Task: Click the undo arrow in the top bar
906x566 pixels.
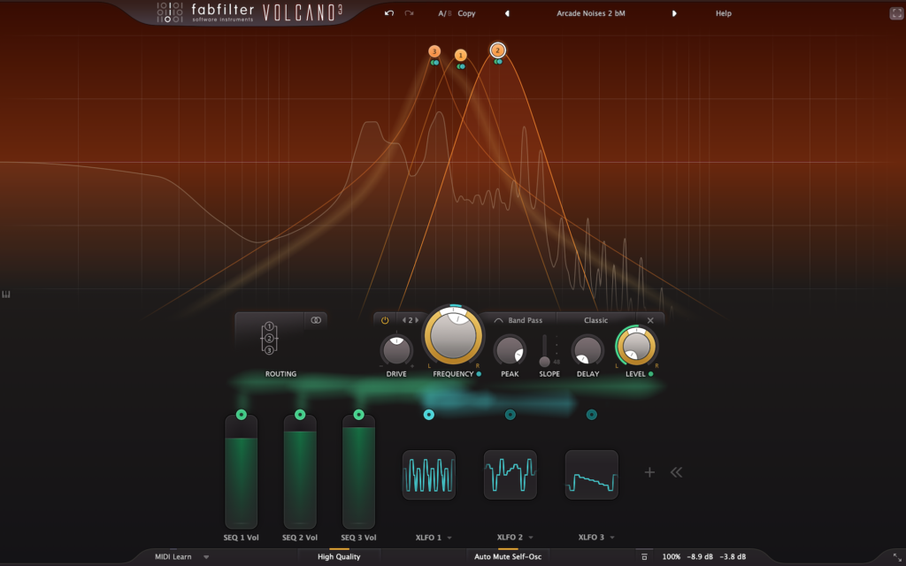Action: (x=389, y=13)
